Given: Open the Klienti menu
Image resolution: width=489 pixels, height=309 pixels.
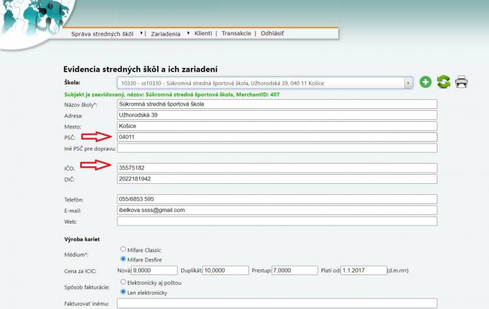Looking at the screenshot, I should point(202,33).
